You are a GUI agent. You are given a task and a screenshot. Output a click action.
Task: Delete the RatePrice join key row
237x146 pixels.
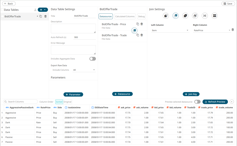click(x=233, y=30)
